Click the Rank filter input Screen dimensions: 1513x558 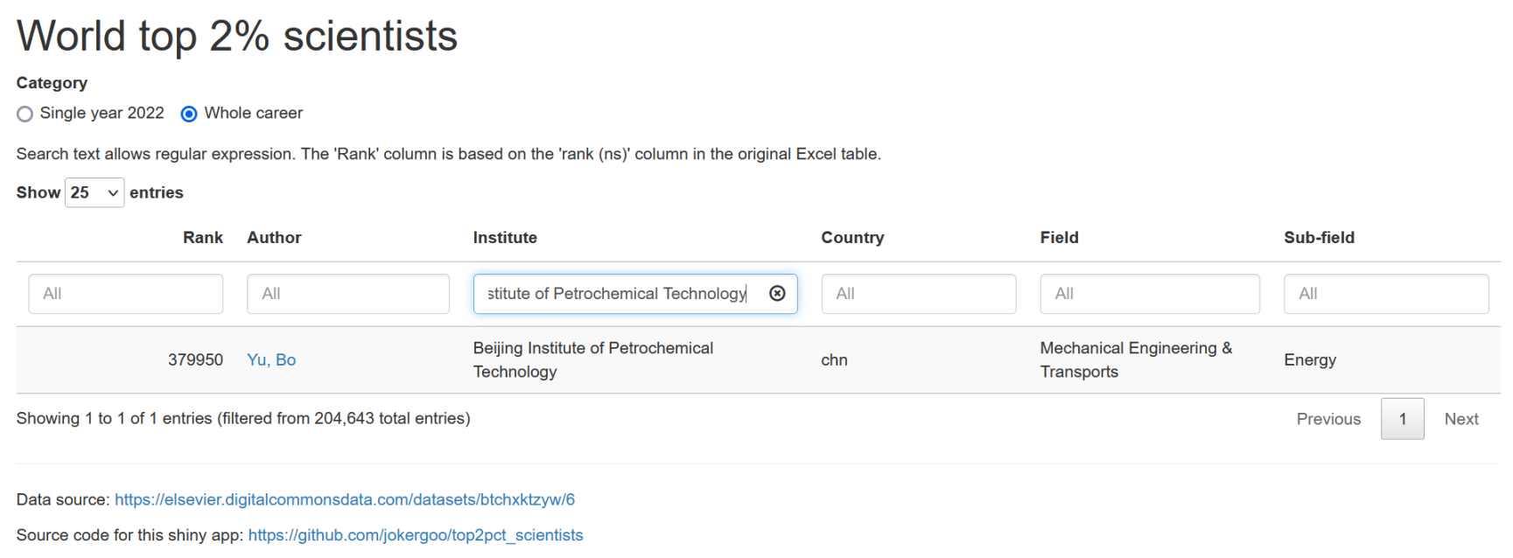tap(125, 294)
